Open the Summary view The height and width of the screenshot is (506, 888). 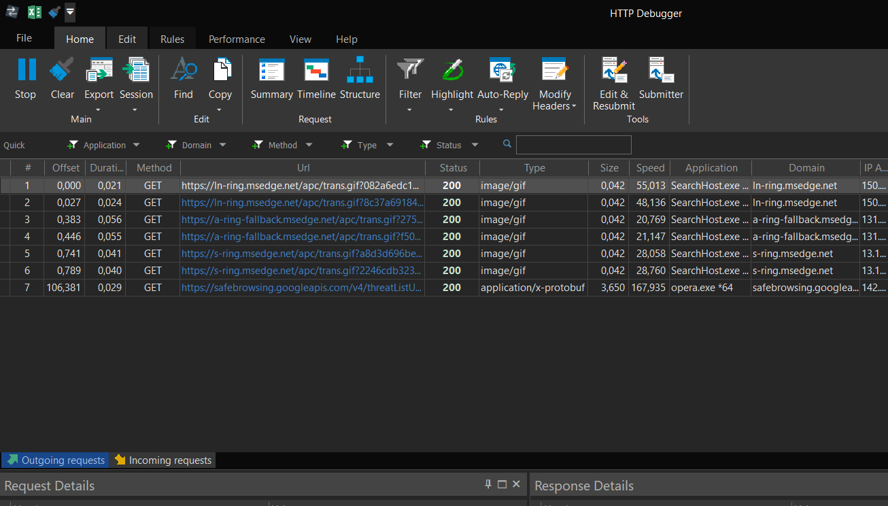click(271, 71)
